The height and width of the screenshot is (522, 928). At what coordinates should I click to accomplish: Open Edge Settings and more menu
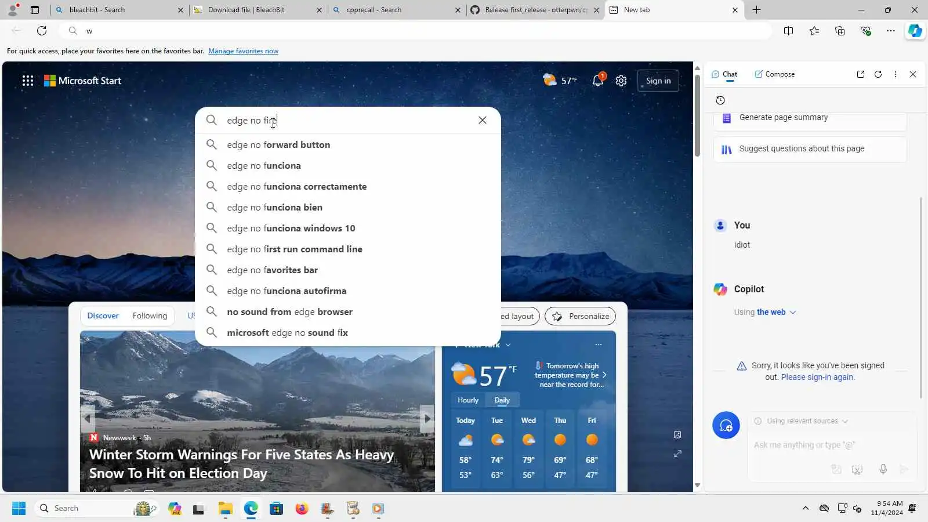(x=891, y=31)
